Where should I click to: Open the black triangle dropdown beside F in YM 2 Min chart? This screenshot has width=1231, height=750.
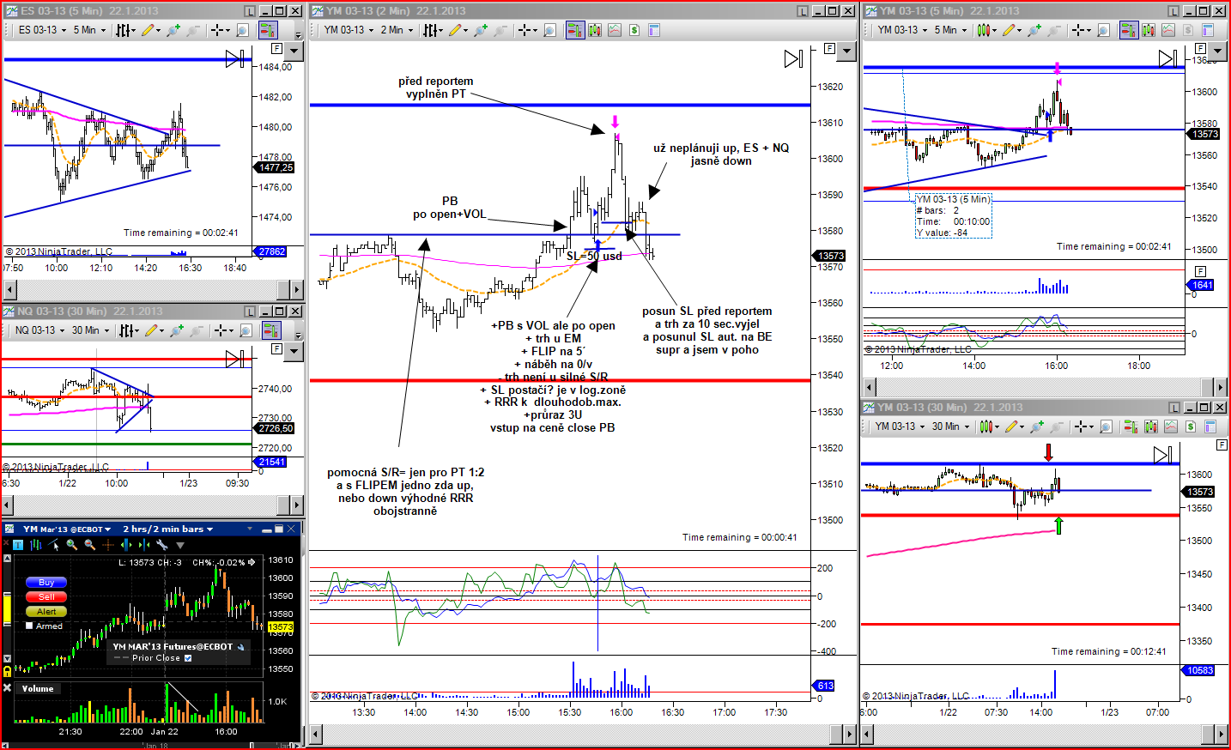tap(846, 51)
